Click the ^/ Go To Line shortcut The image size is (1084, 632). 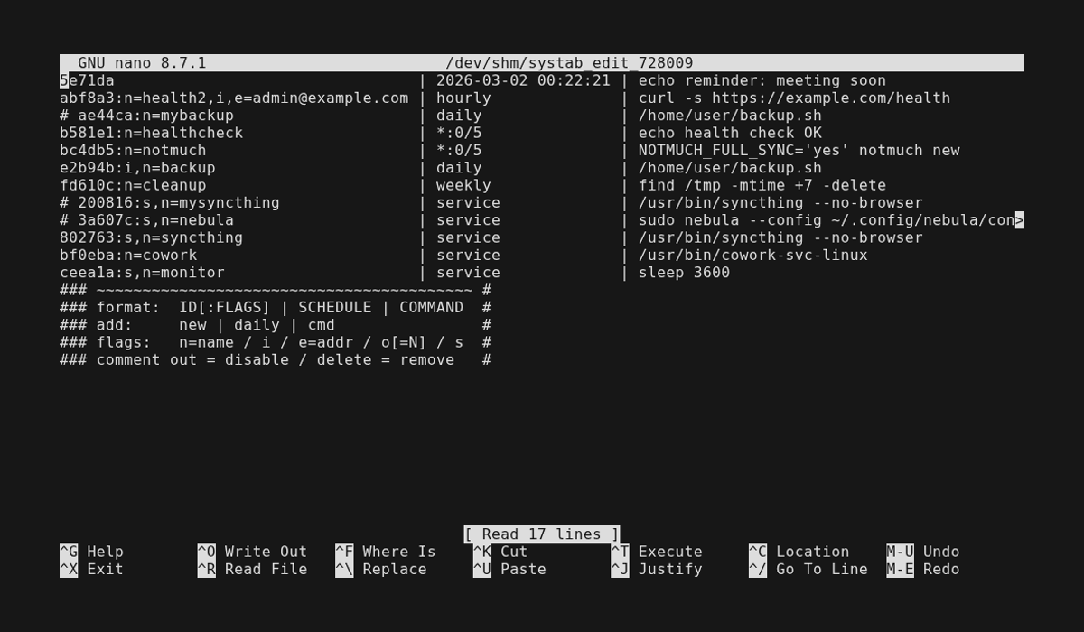[808, 569]
